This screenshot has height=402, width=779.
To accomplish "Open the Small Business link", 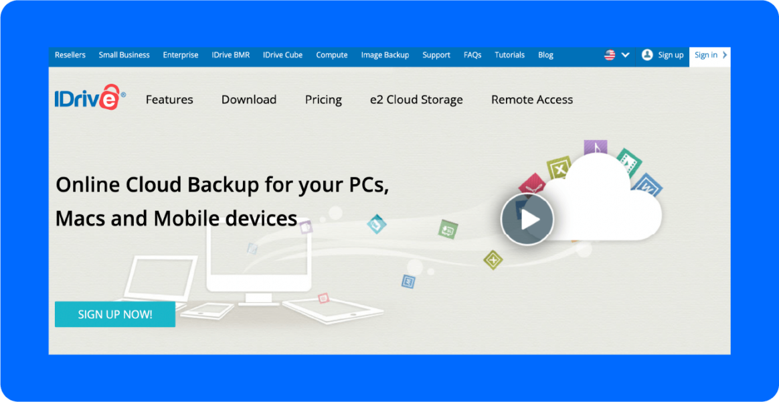I will 124,55.
